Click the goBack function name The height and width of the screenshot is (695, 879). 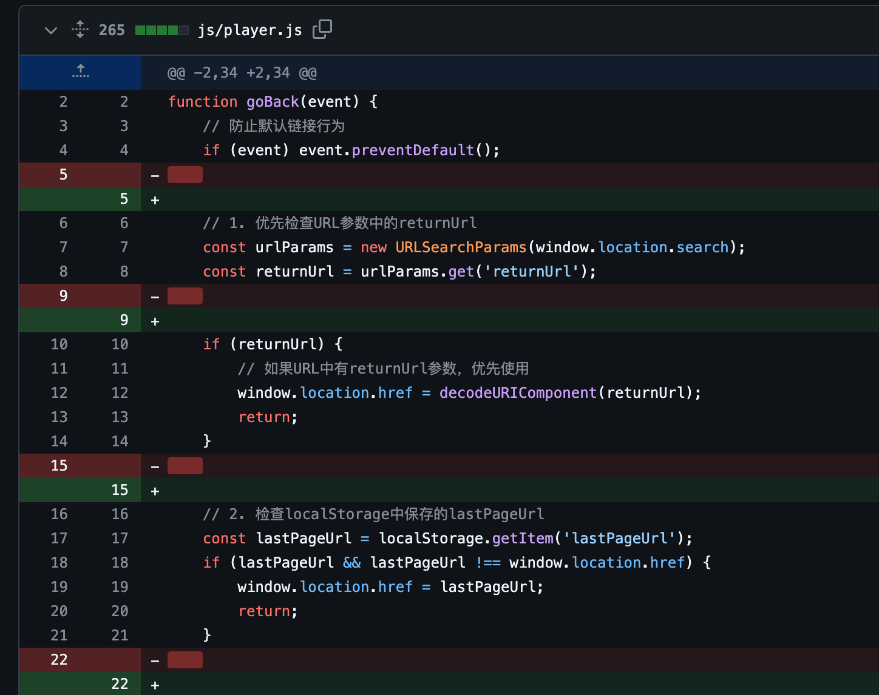click(x=273, y=102)
